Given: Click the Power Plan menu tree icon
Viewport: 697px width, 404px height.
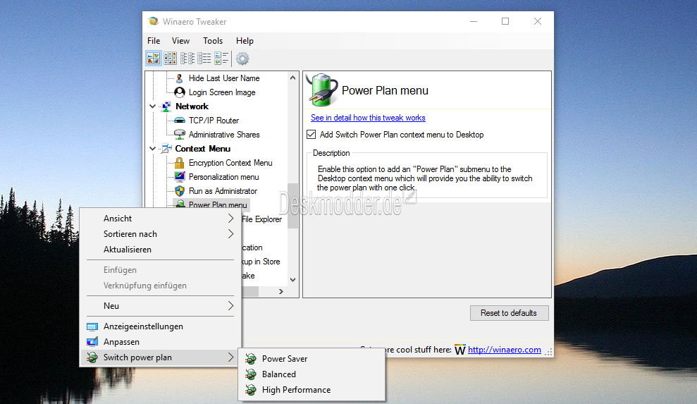Looking at the screenshot, I should [x=180, y=204].
